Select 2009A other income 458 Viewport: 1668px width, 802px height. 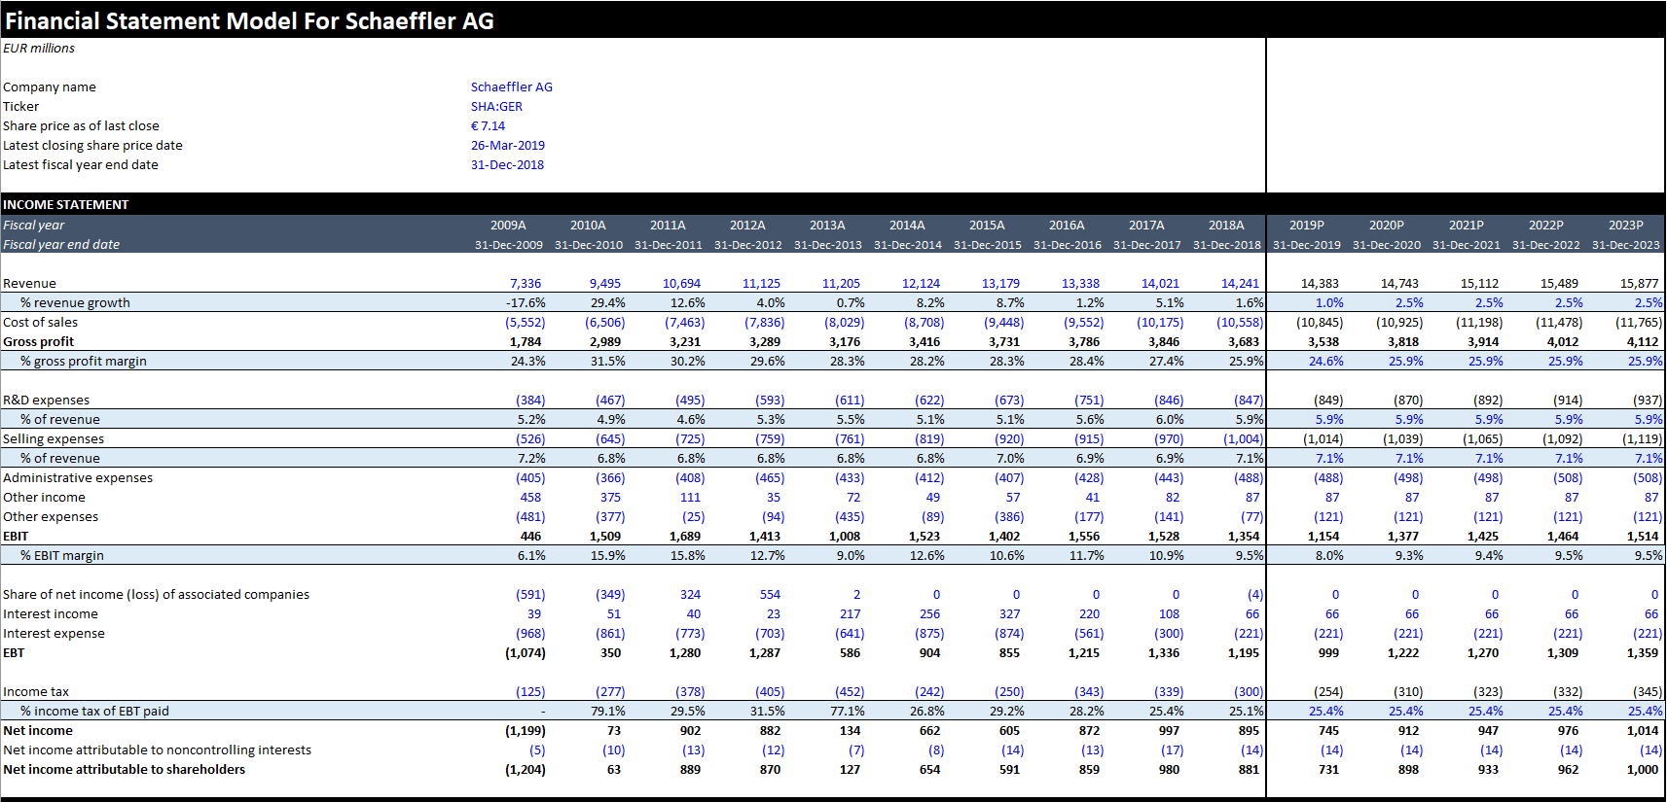(530, 498)
